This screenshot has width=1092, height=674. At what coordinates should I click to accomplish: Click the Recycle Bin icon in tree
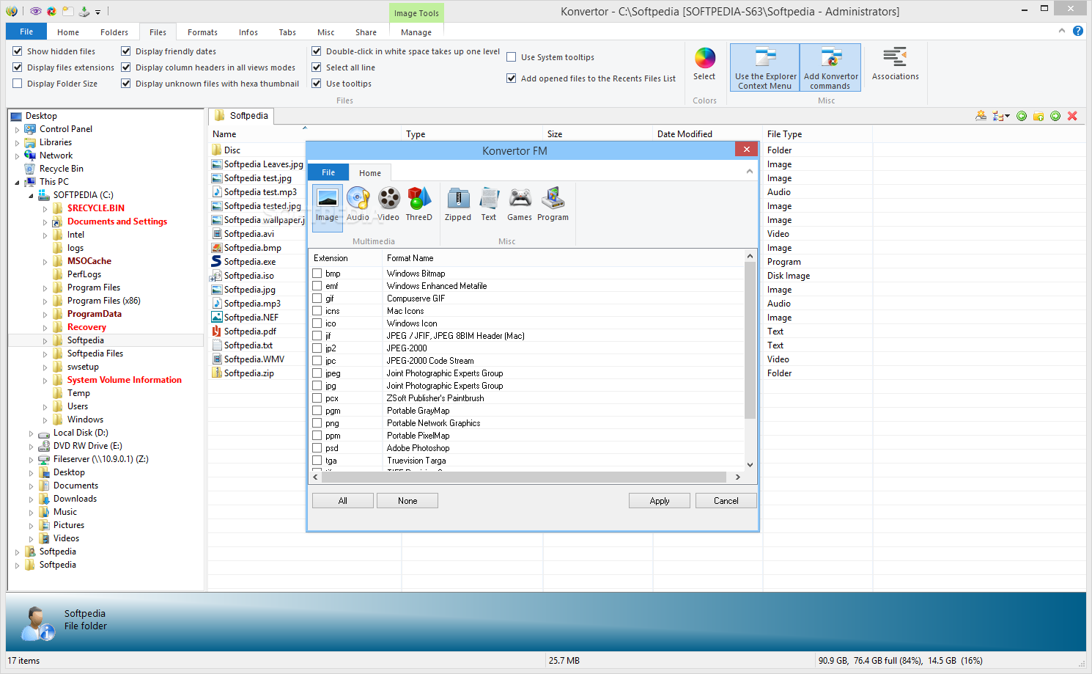[30, 169]
